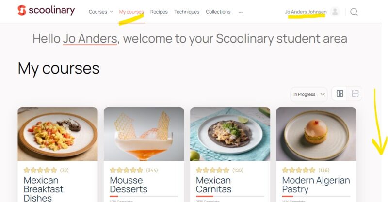Expand the Courses dropdown chevron

tap(112, 12)
